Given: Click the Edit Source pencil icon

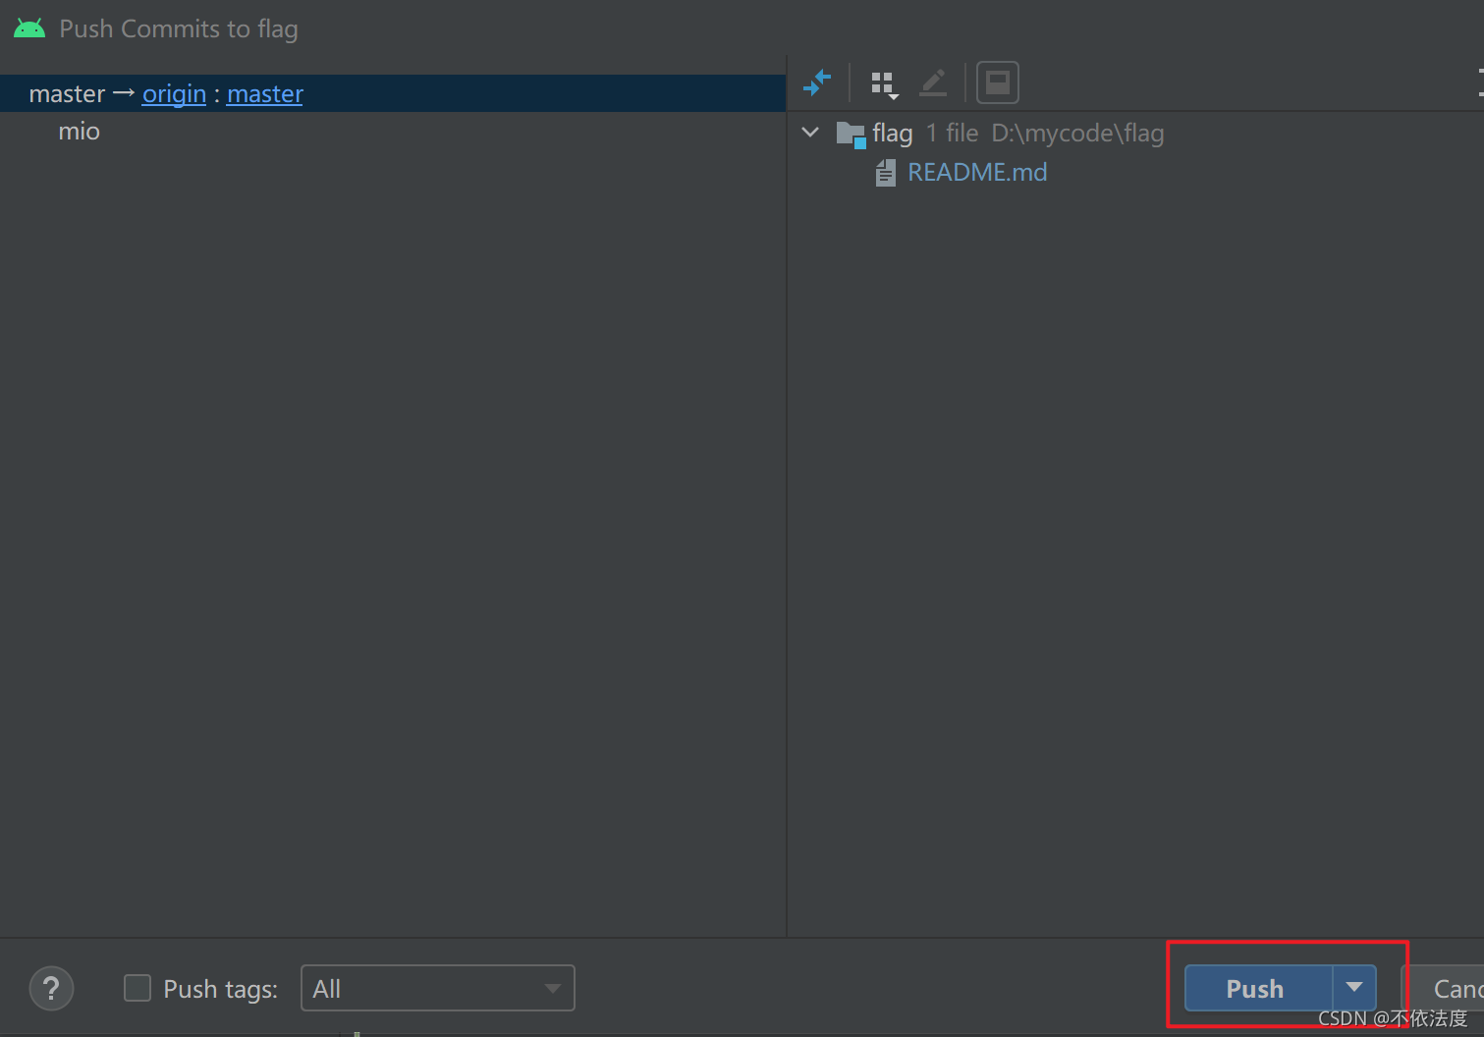Looking at the screenshot, I should 933,83.
